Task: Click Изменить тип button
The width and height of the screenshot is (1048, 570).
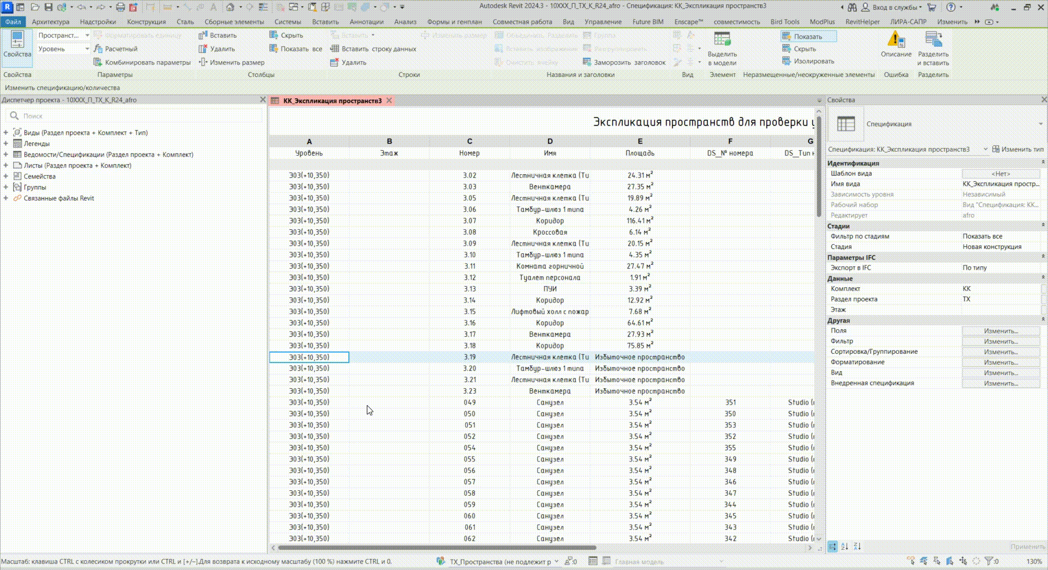Action: point(1017,149)
